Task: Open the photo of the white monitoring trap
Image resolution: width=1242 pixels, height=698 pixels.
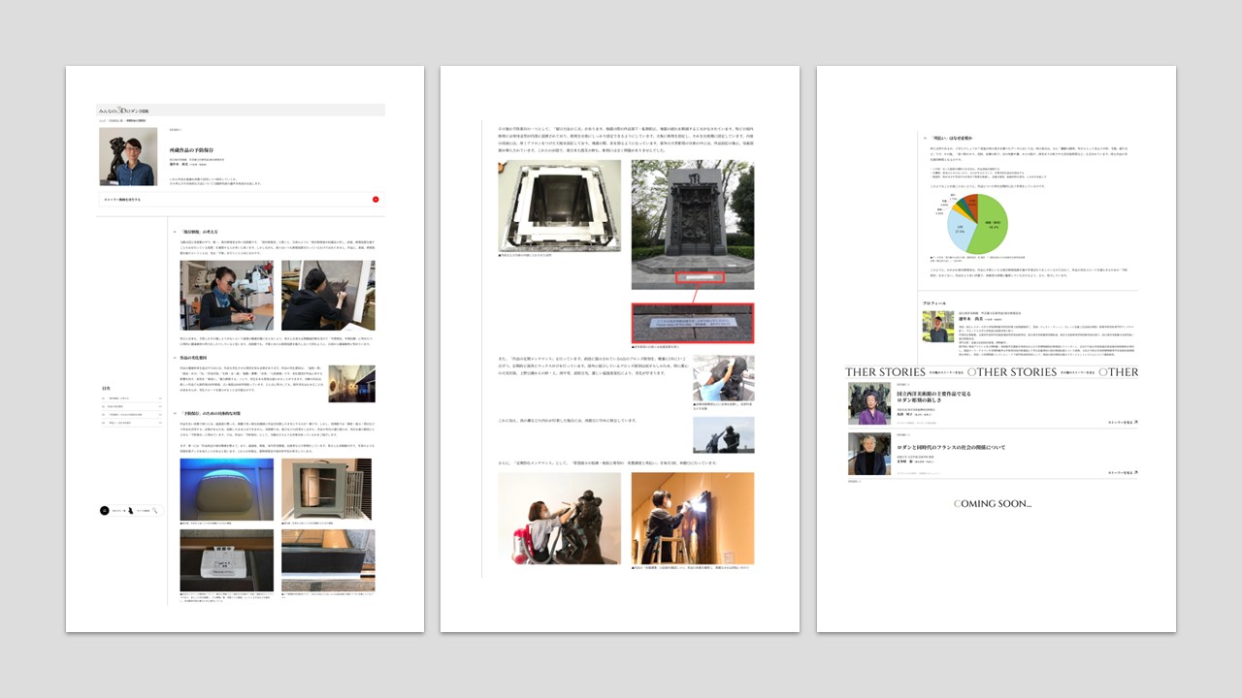Action: [x=227, y=559]
